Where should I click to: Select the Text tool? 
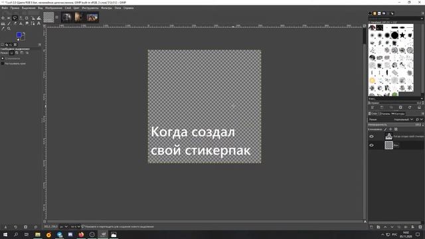click(x=39, y=24)
